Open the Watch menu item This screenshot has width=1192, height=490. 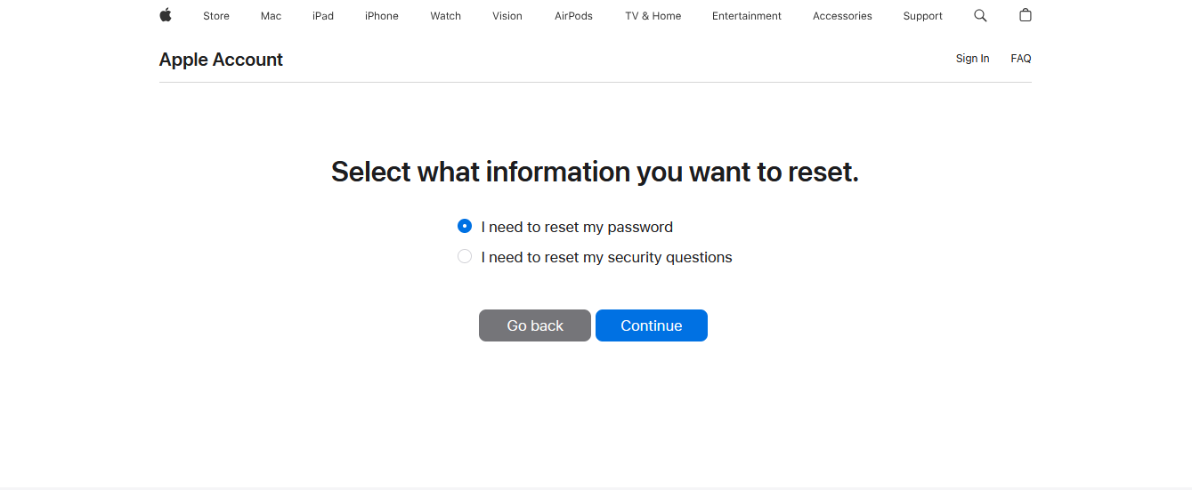(x=446, y=16)
